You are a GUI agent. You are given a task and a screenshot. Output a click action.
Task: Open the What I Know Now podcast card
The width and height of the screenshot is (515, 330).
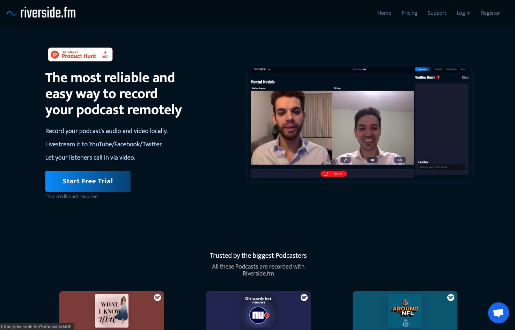(x=112, y=310)
